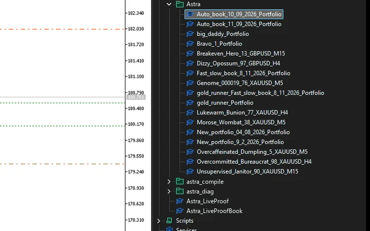Click the Genome_000019_76_XAUUSD_M5 expert icon

click(190, 83)
